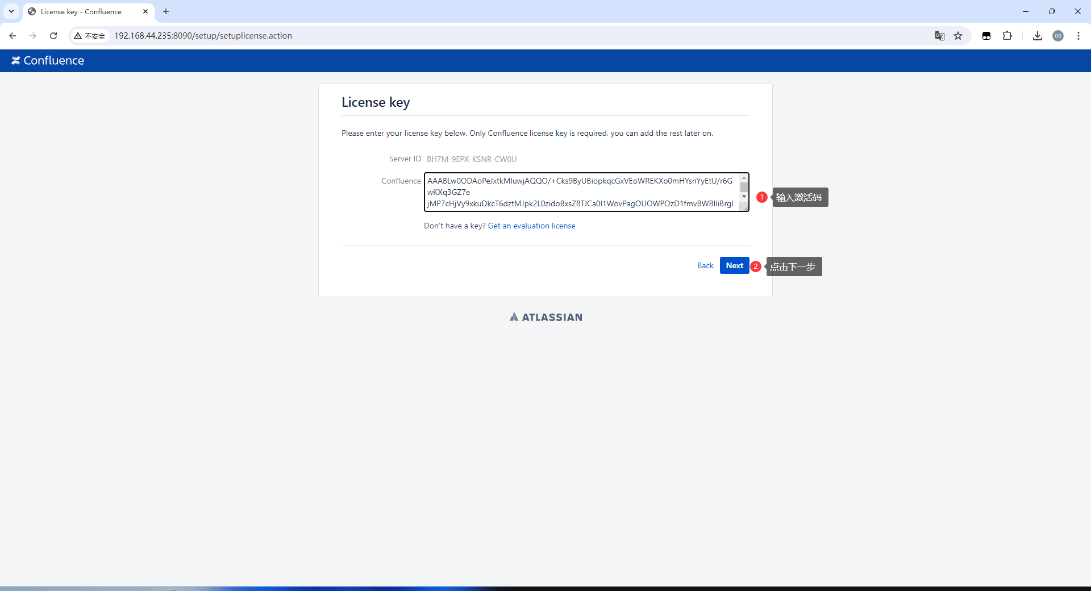Click the dark extension icon beside the bookmark star
This screenshot has width=1091, height=591.
point(986,36)
